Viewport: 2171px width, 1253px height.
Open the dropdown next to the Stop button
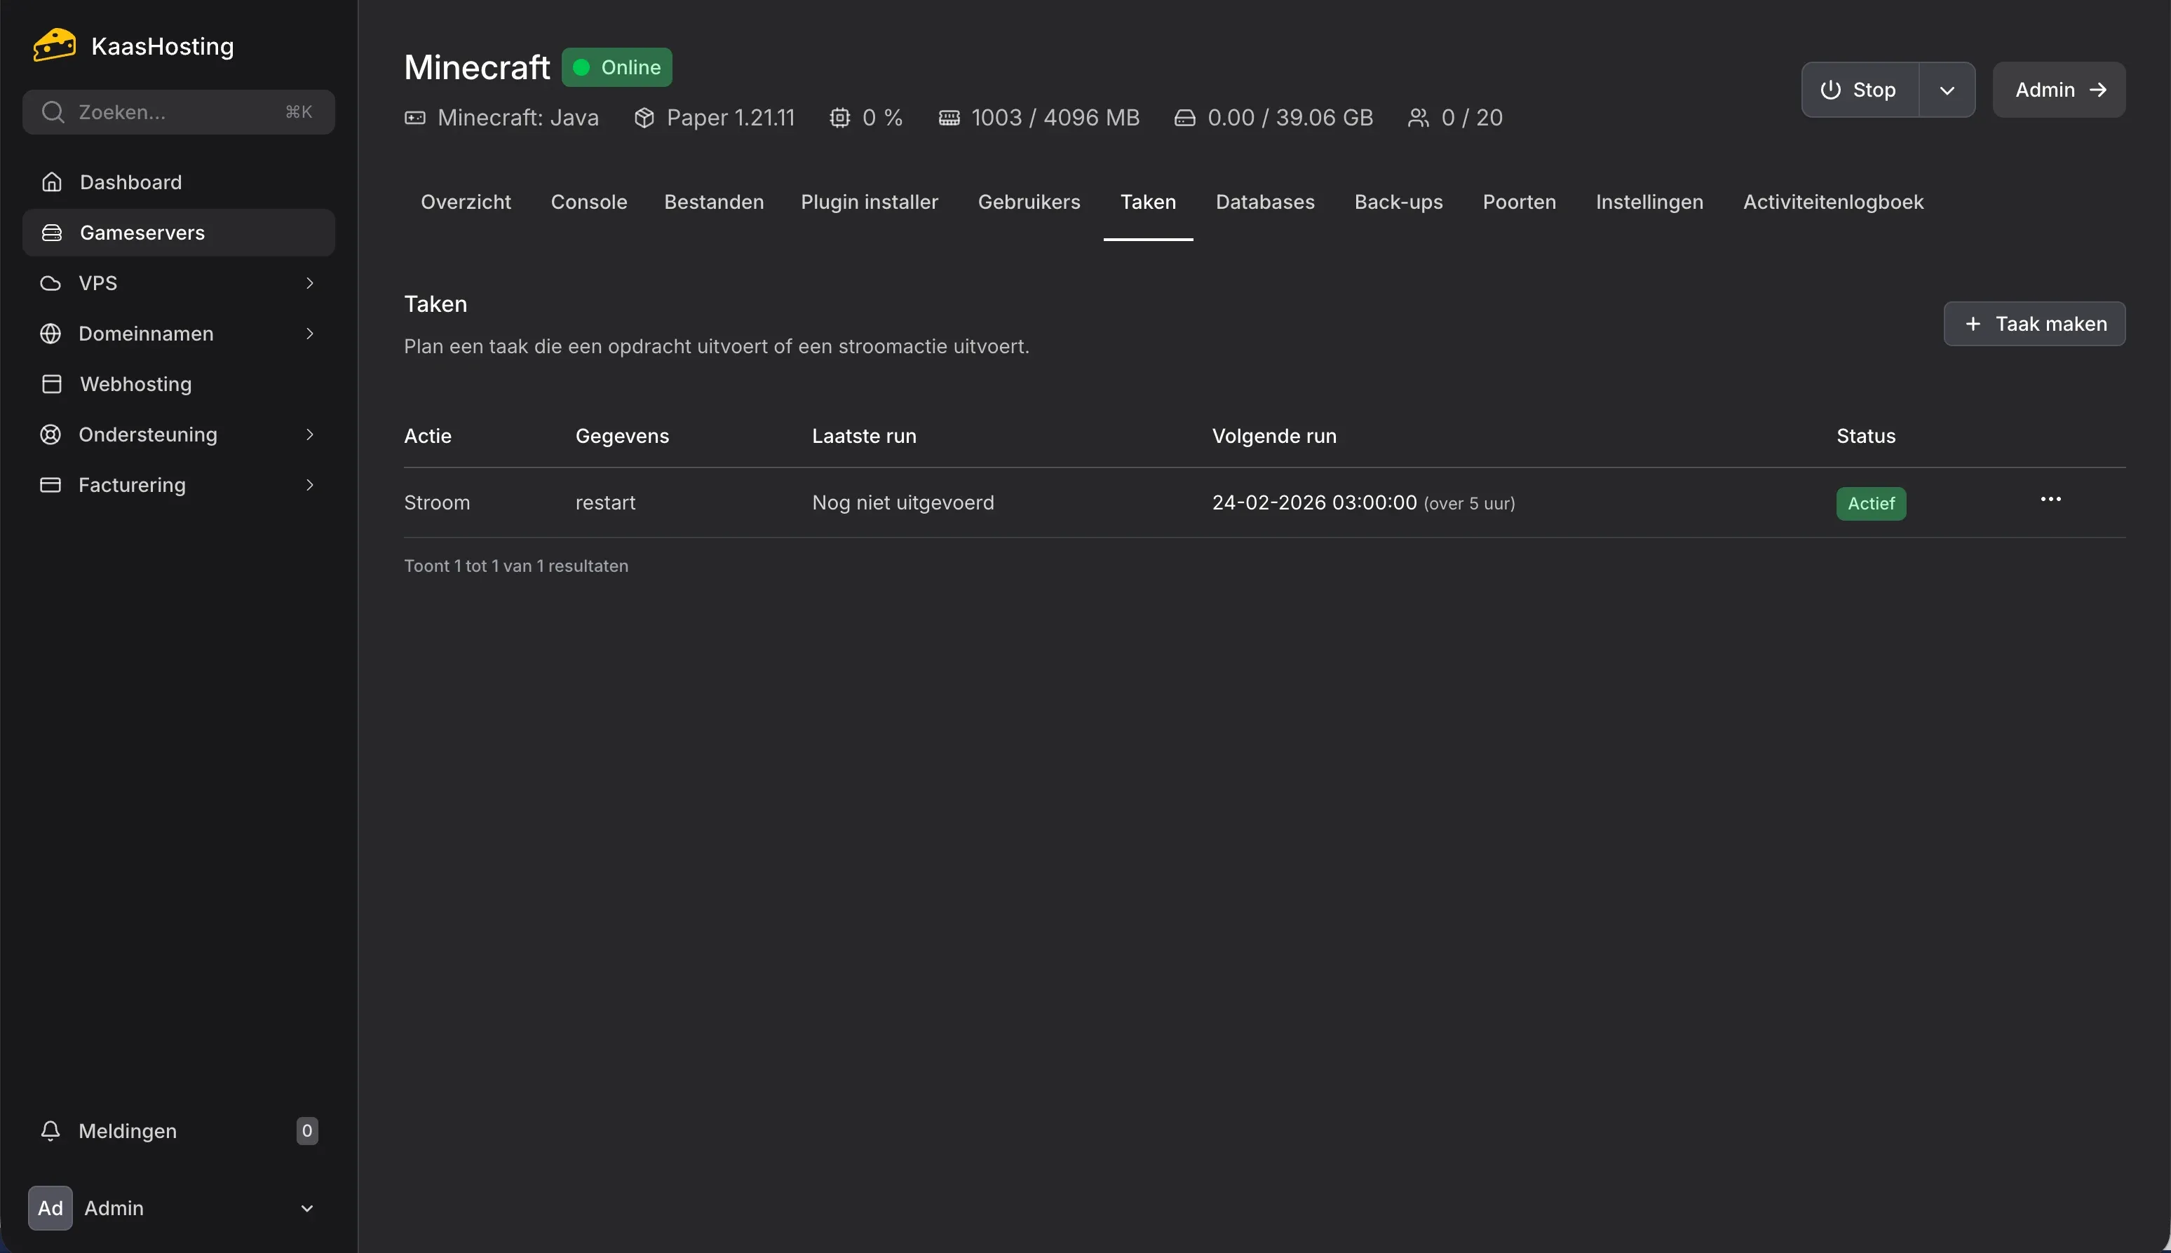[1947, 90]
